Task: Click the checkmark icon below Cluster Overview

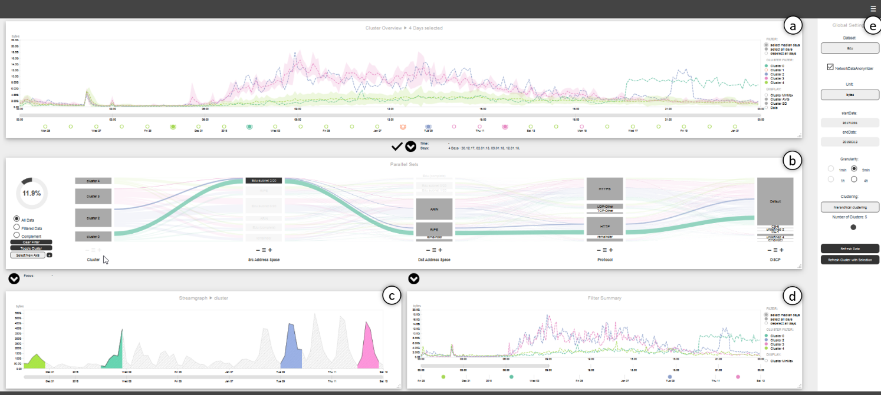Action: [397, 146]
